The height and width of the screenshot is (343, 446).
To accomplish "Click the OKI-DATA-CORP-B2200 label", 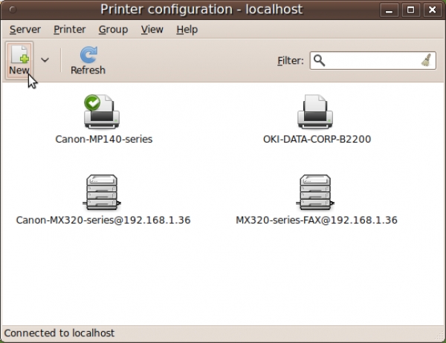I will tap(317, 140).
